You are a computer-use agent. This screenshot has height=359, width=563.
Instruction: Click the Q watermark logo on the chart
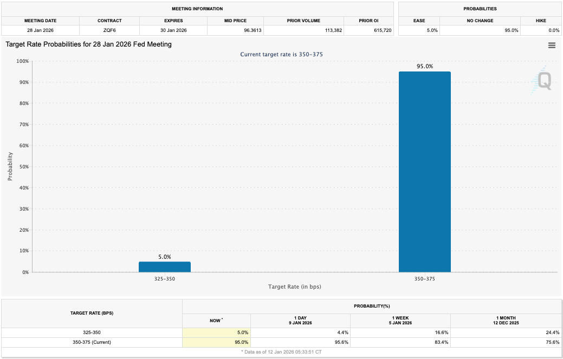pos(545,81)
